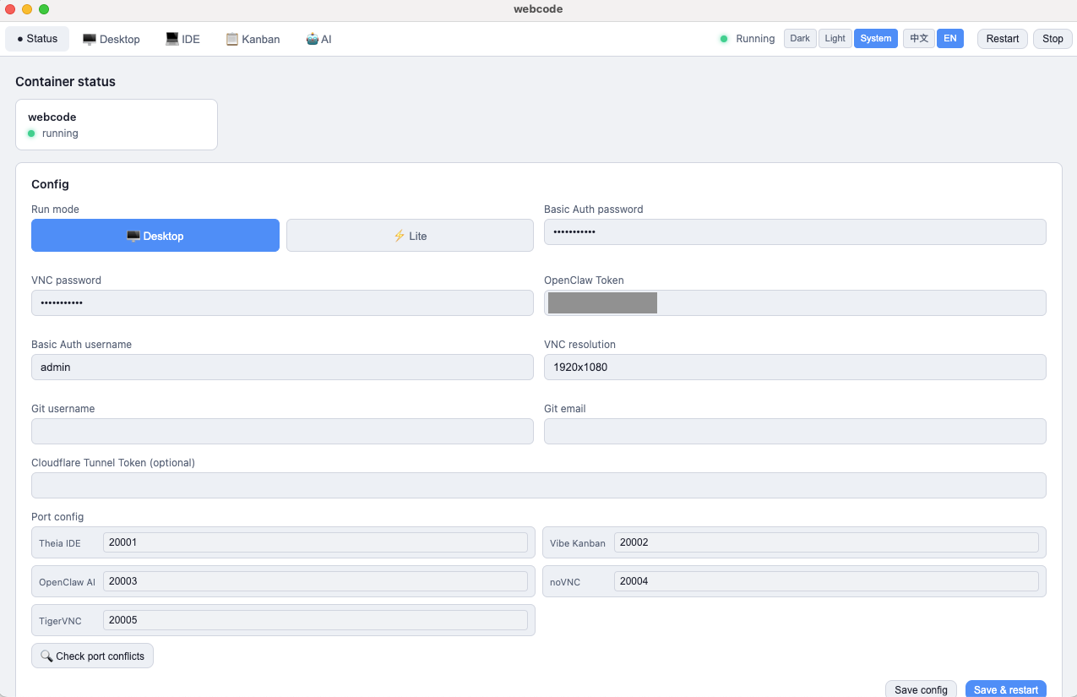Switch theme to Light
1077x697 pixels.
pyautogui.click(x=835, y=39)
